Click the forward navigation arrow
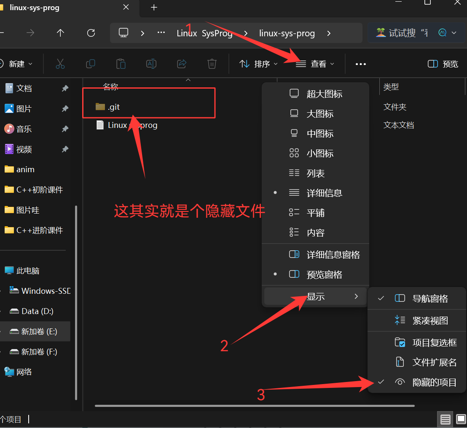467x428 pixels. pos(30,33)
